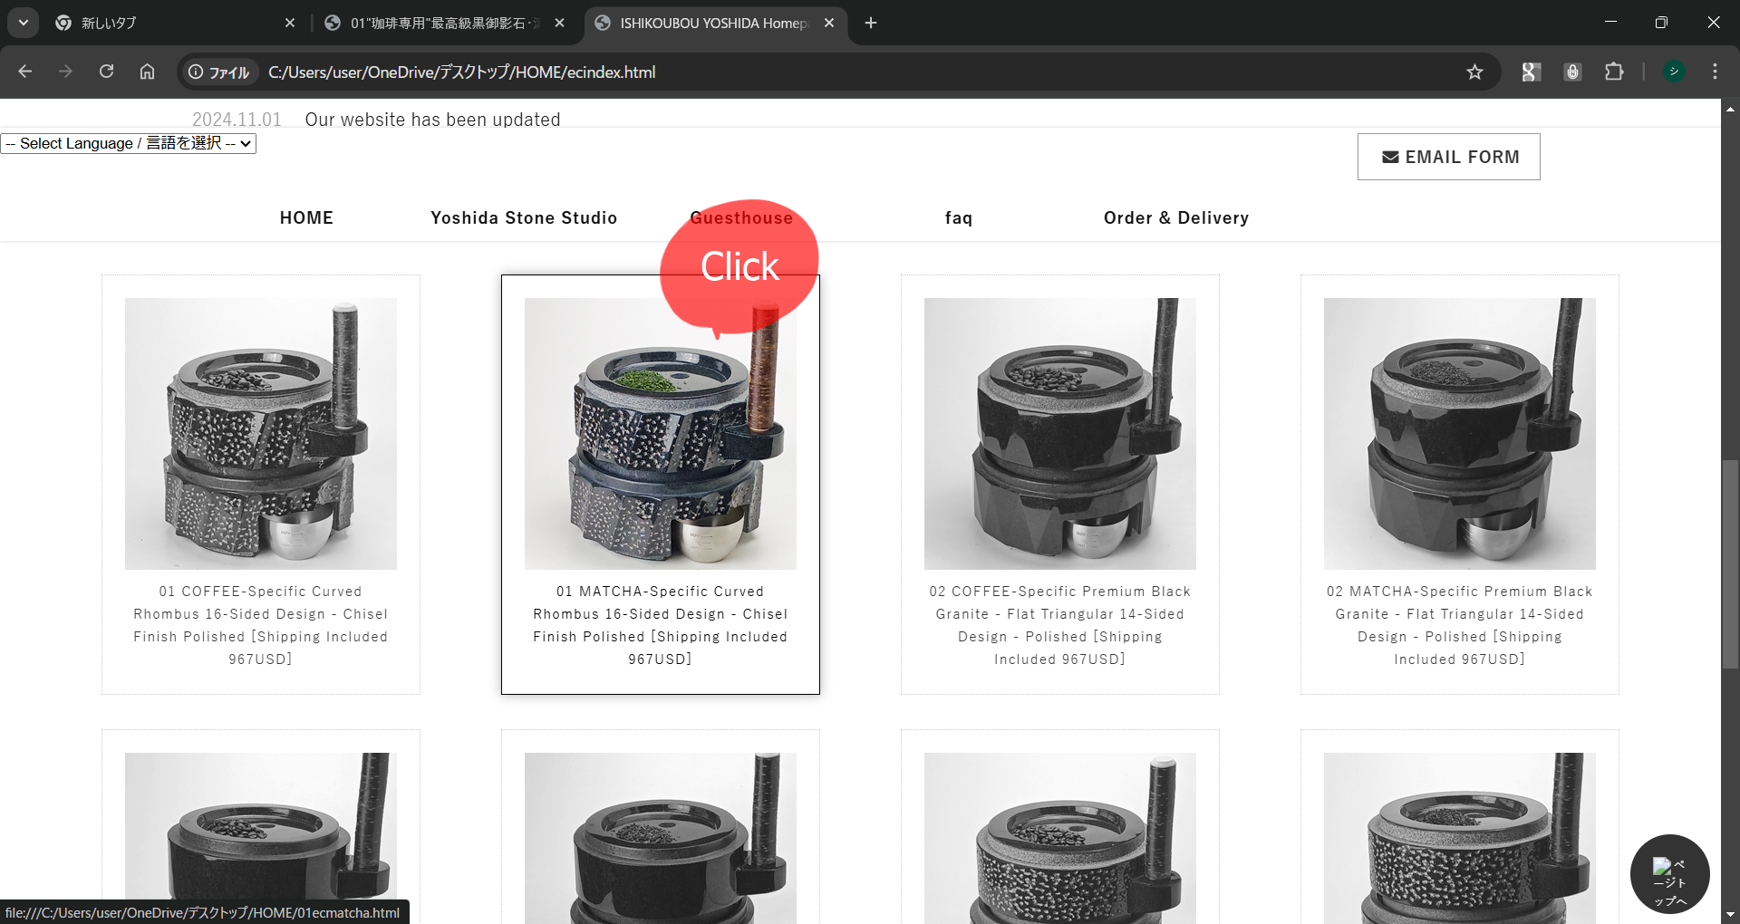Image resolution: width=1740 pixels, height=924 pixels.
Task: Click the scrollbar down arrow
Action: point(1730,915)
